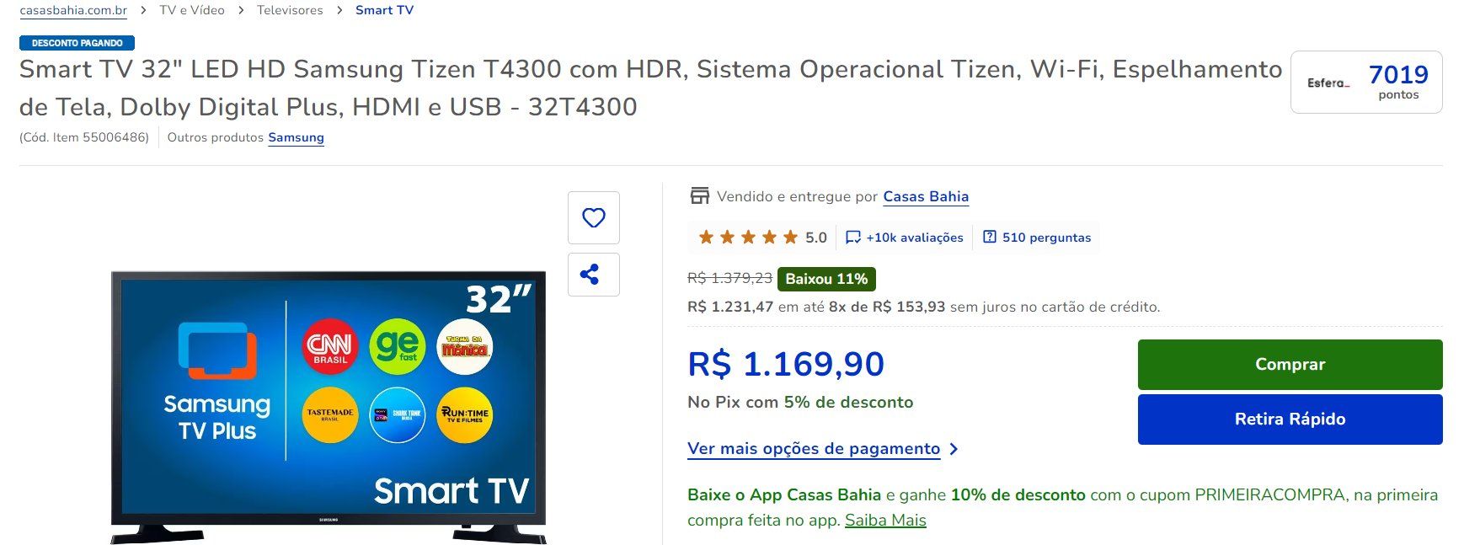Click the reviews speech bubble icon
This screenshot has width=1480, height=545.
click(x=852, y=238)
